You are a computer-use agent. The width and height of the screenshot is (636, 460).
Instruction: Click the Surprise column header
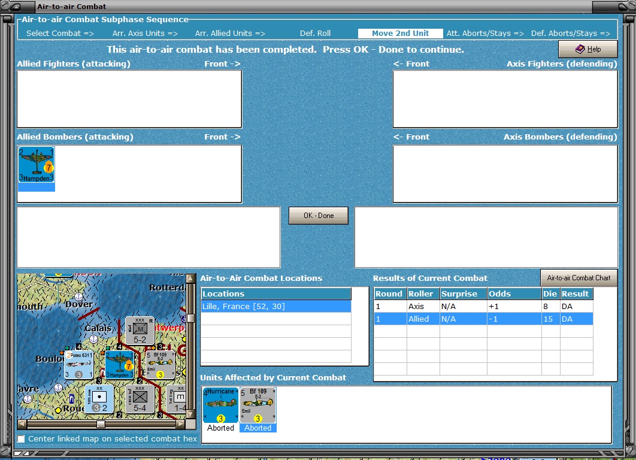(463, 293)
